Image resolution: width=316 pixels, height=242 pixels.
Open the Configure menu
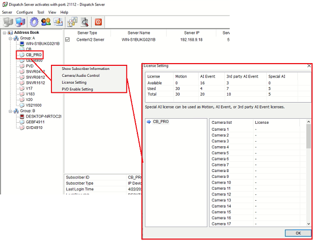pos(25,12)
